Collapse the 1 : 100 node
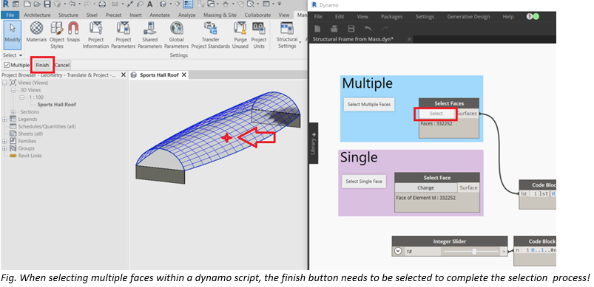Screen dimensions: 594x287 pyautogui.click(x=22, y=97)
